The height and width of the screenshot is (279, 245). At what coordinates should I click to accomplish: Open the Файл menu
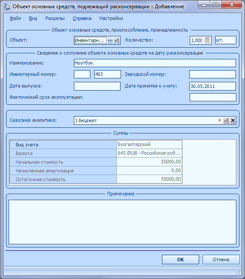pos(15,18)
